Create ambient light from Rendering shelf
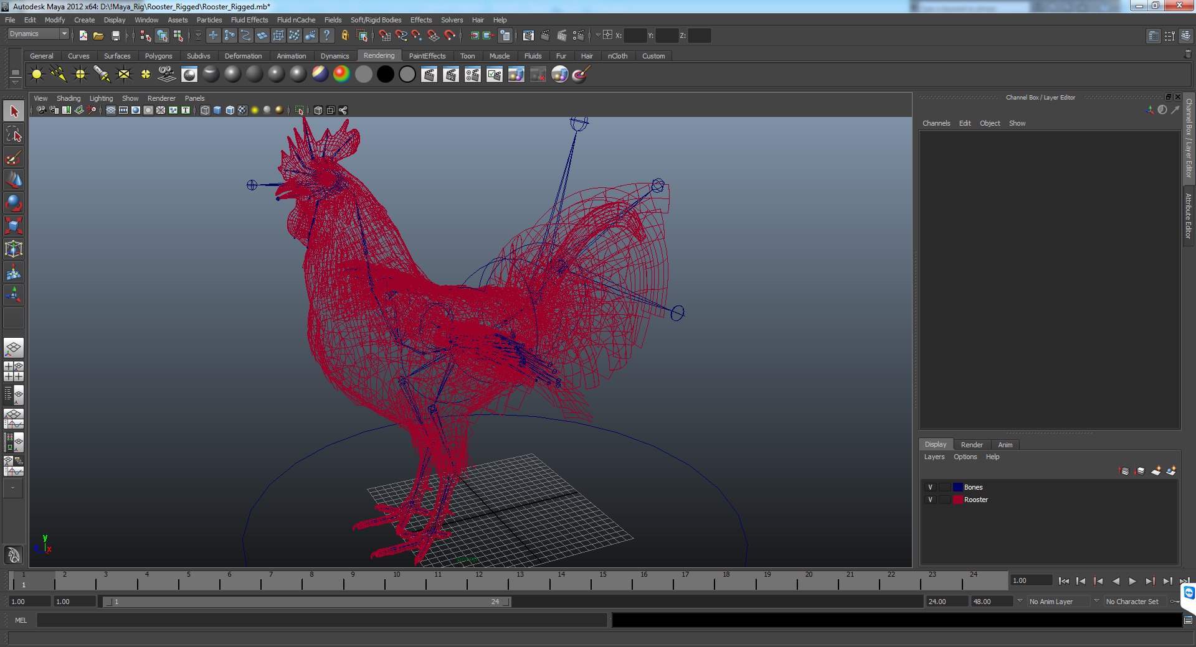This screenshot has height=647, width=1196. [x=37, y=75]
